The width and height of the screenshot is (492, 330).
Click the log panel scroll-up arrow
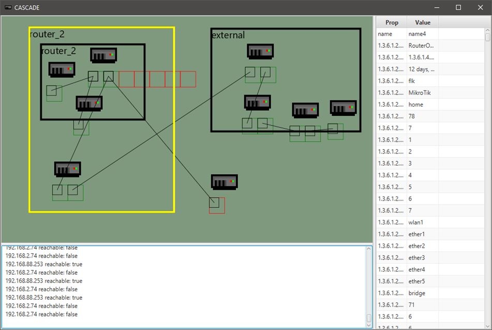pos(369,249)
